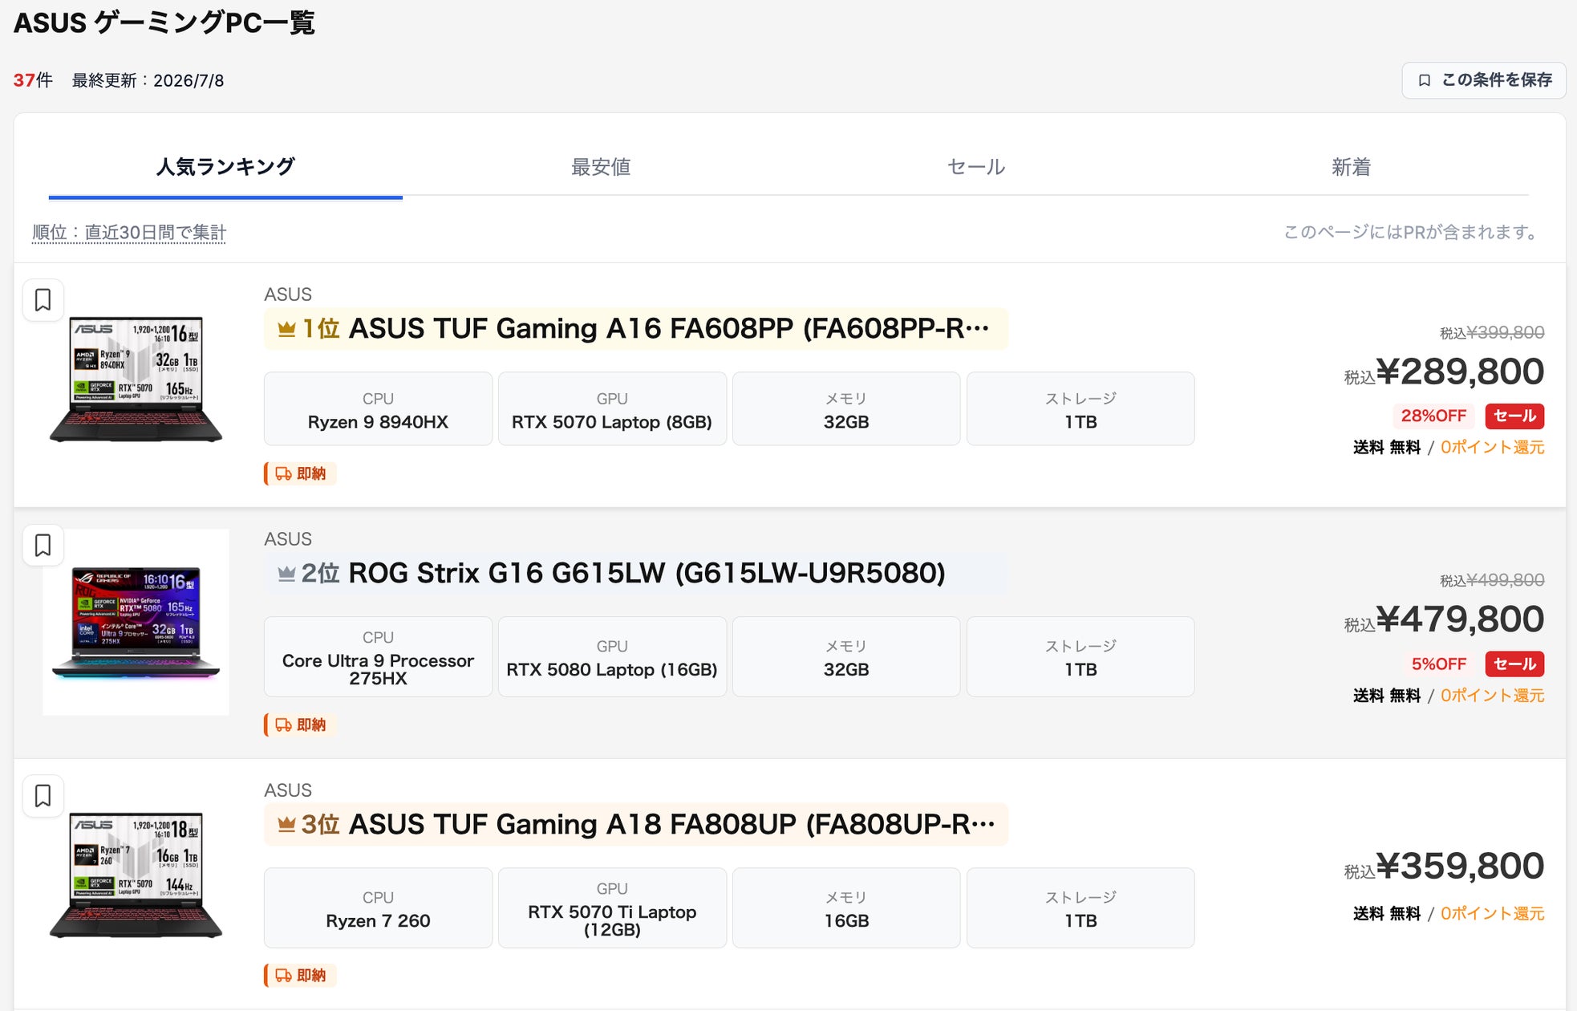Click the ASUS ゲーミングPC一覧 heading

pyautogui.click(x=164, y=22)
